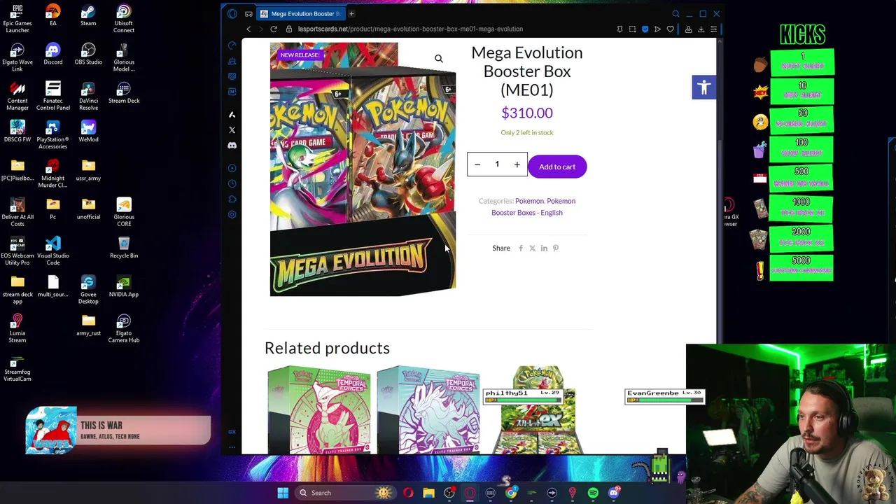Increase quantity with plus button
896x504 pixels.
(x=517, y=164)
